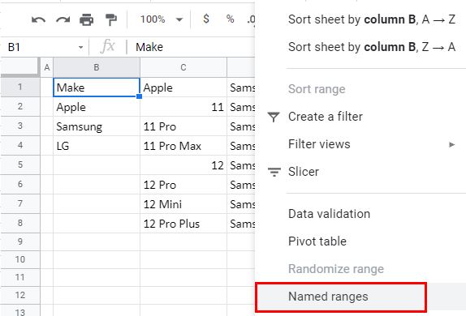
Task: Click cell B4 containing LG
Action: pos(97,146)
